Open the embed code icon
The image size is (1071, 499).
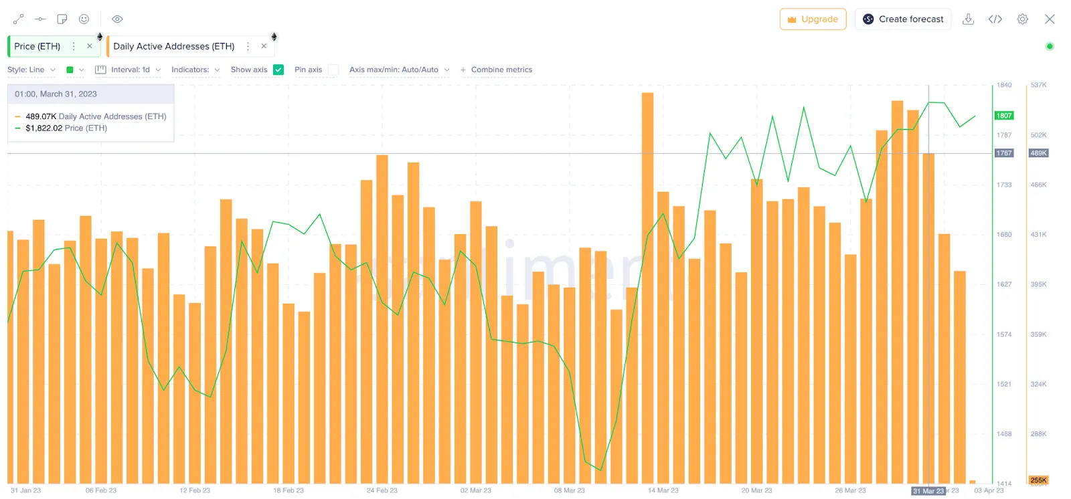coord(995,19)
